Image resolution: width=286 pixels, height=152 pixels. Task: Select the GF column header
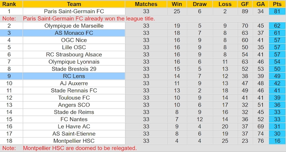click(245, 4)
